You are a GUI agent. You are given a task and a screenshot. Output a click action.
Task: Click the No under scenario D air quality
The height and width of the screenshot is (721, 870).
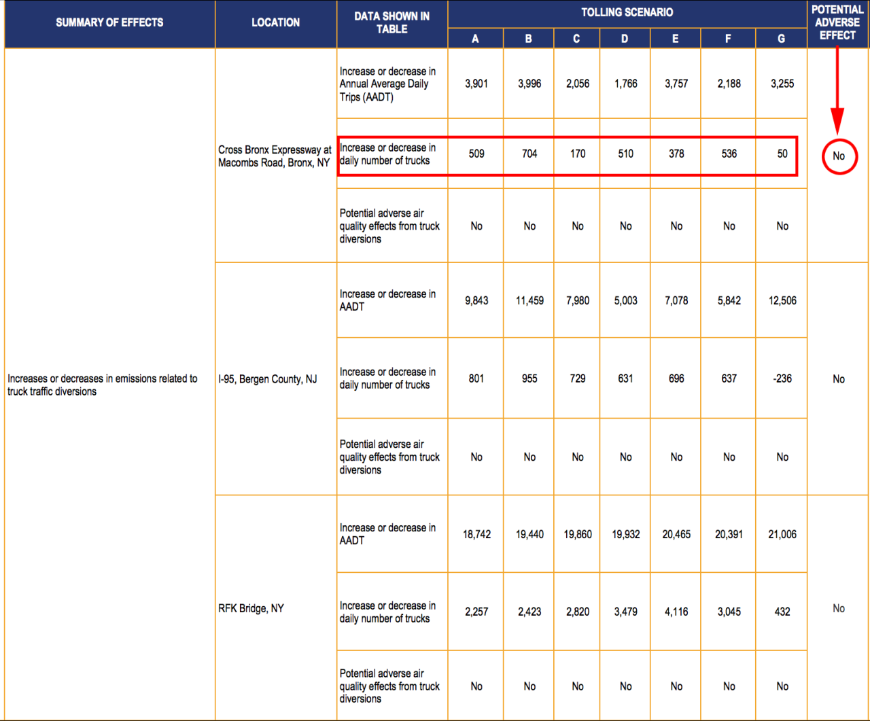tap(625, 226)
